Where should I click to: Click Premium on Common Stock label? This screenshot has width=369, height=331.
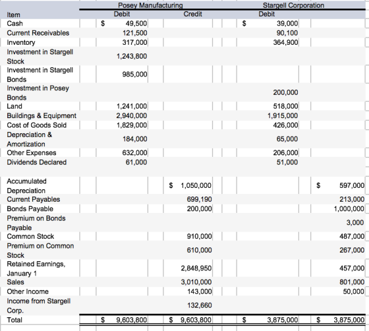pos(40,251)
